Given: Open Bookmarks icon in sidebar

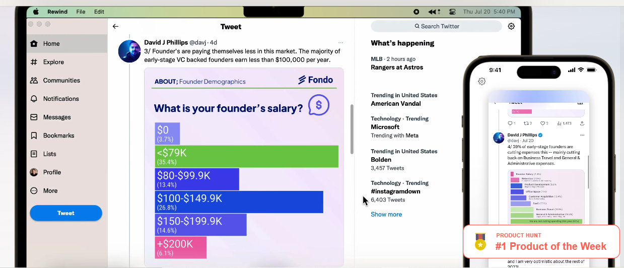Looking at the screenshot, I should (34, 136).
